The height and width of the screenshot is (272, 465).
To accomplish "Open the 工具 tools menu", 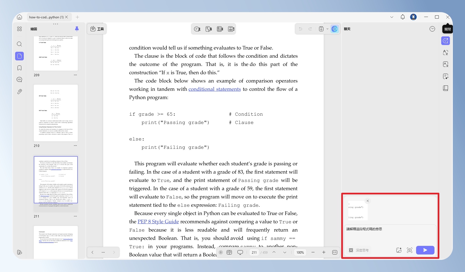I will click(x=97, y=29).
